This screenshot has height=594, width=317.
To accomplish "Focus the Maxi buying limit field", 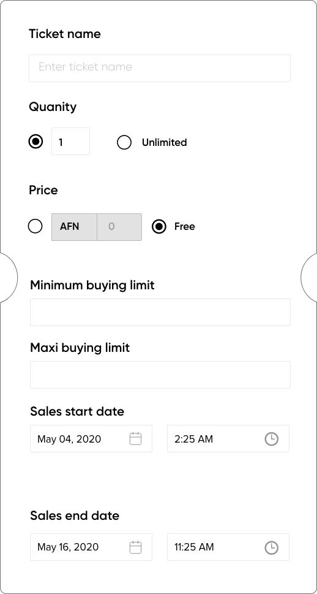I will click(x=160, y=375).
